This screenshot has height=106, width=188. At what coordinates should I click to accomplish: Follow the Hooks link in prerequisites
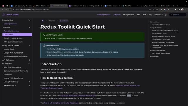115,52
